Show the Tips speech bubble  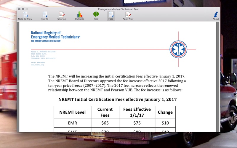[x=96, y=16]
